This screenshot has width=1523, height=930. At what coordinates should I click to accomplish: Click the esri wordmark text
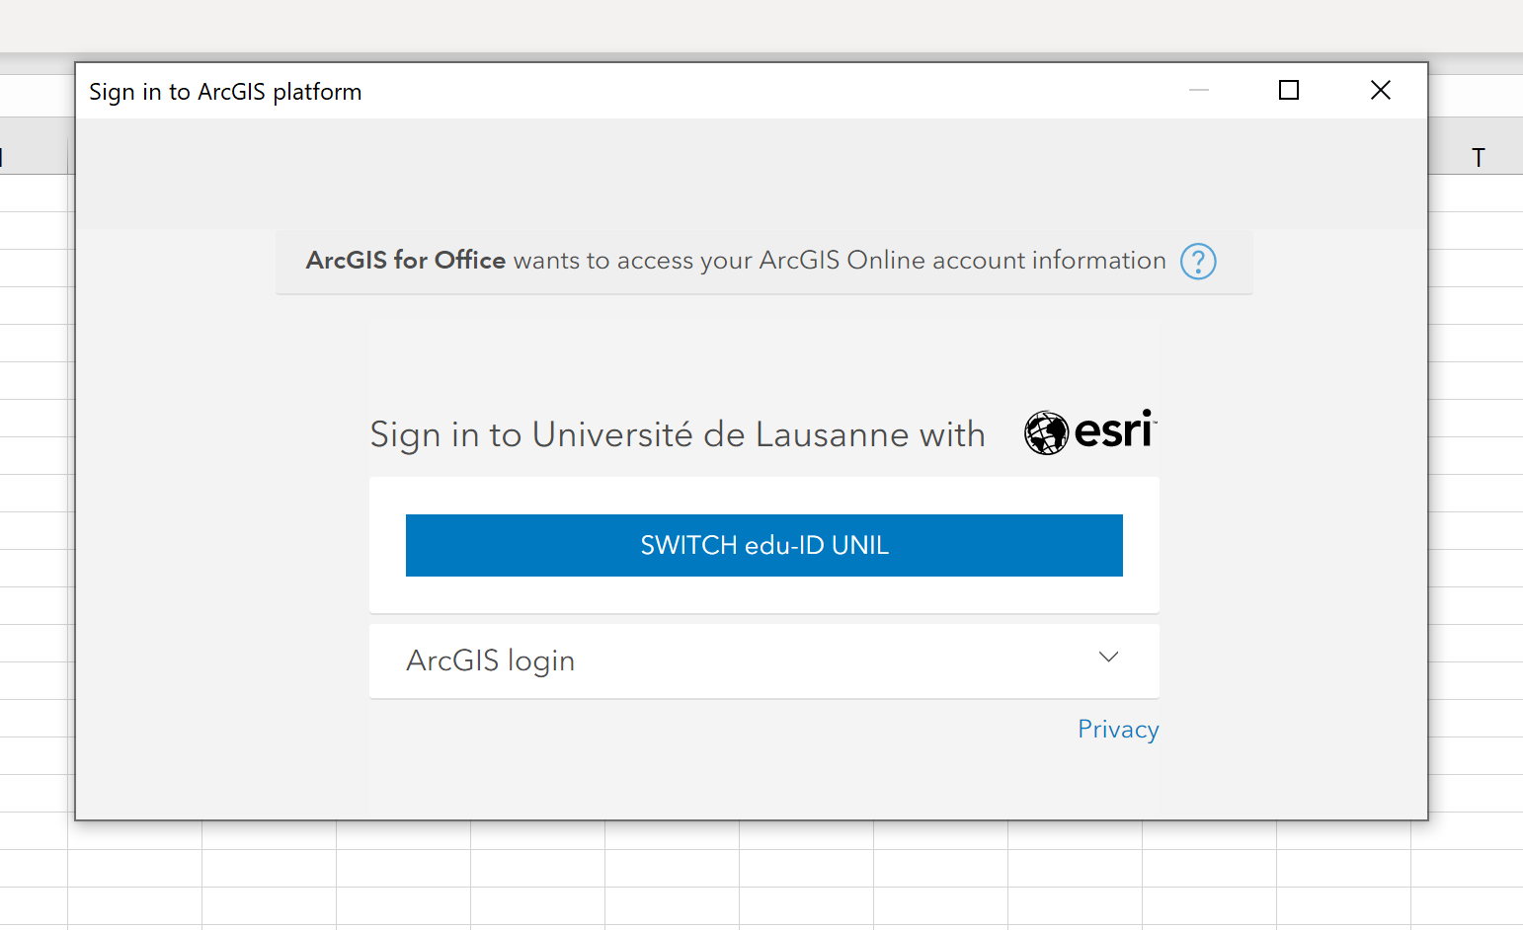(1113, 431)
